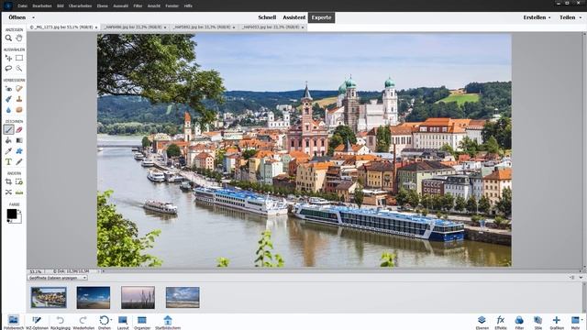Screen dimensions: 587x330
Task: Select the Crop tool
Action: [8, 181]
